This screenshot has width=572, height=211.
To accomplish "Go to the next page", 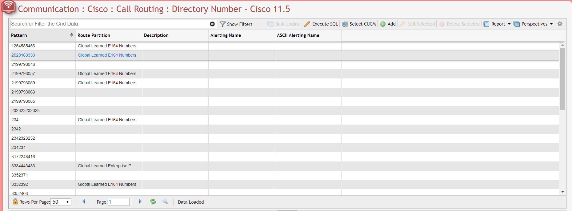I will [x=140, y=201].
